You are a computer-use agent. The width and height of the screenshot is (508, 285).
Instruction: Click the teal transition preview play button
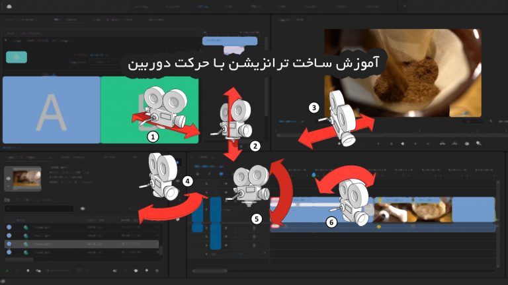[x=17, y=57]
